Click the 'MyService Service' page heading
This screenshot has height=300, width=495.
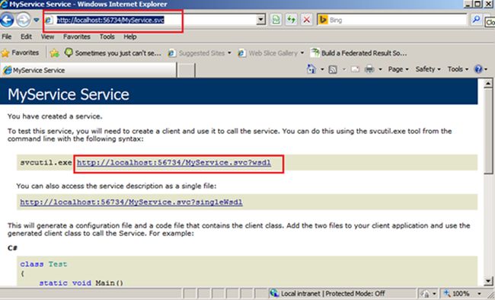point(69,94)
